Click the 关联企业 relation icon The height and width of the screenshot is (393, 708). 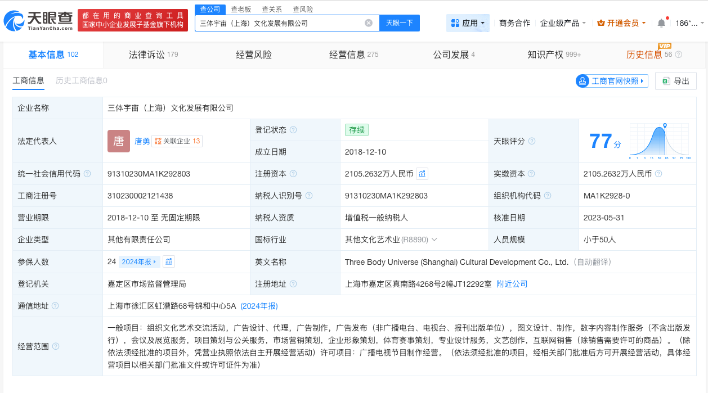point(158,141)
